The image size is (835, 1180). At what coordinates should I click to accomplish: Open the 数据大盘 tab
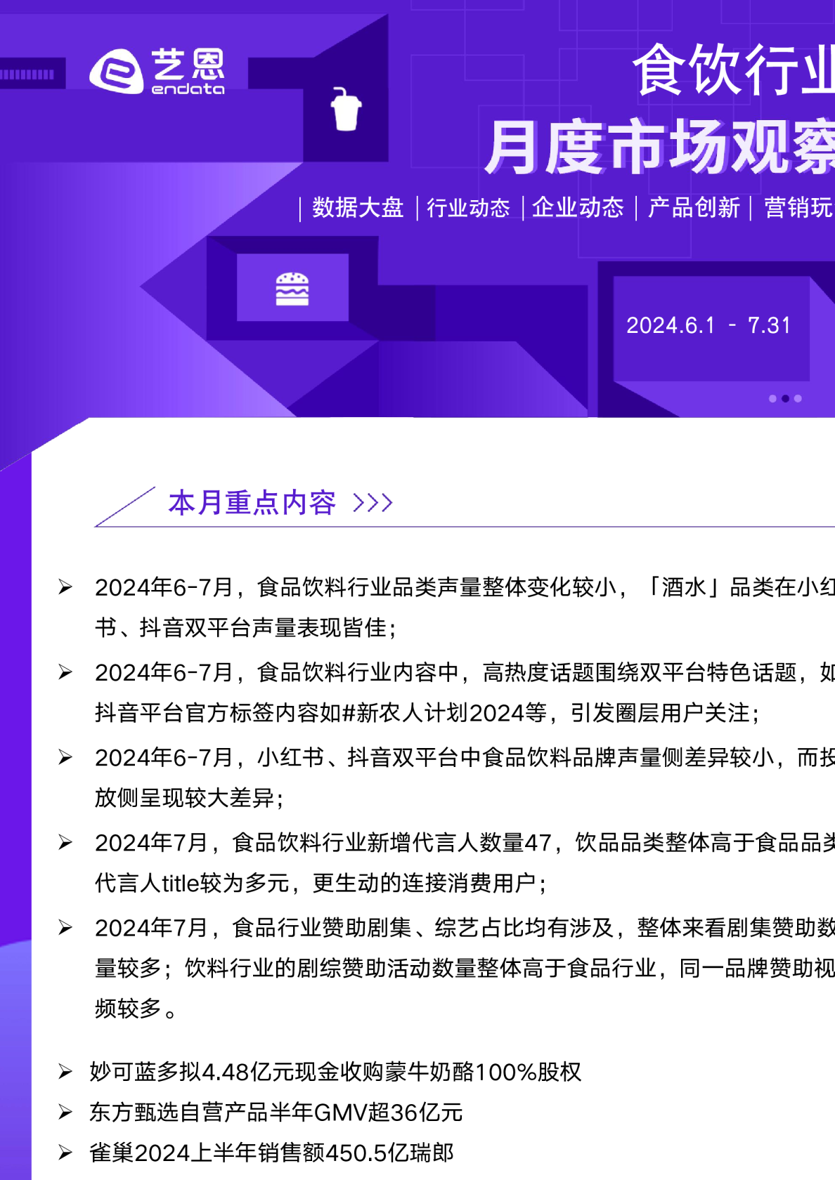(x=358, y=208)
